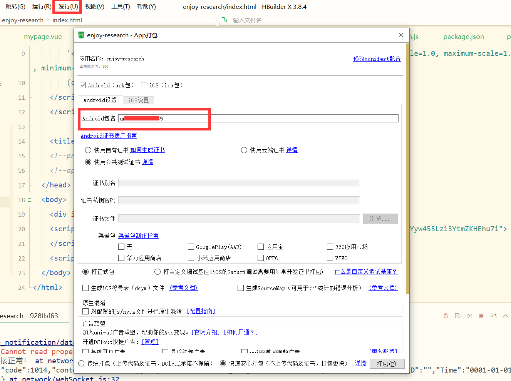
Task: Click the HBuilder logo in dialog title
Action: [81, 35]
